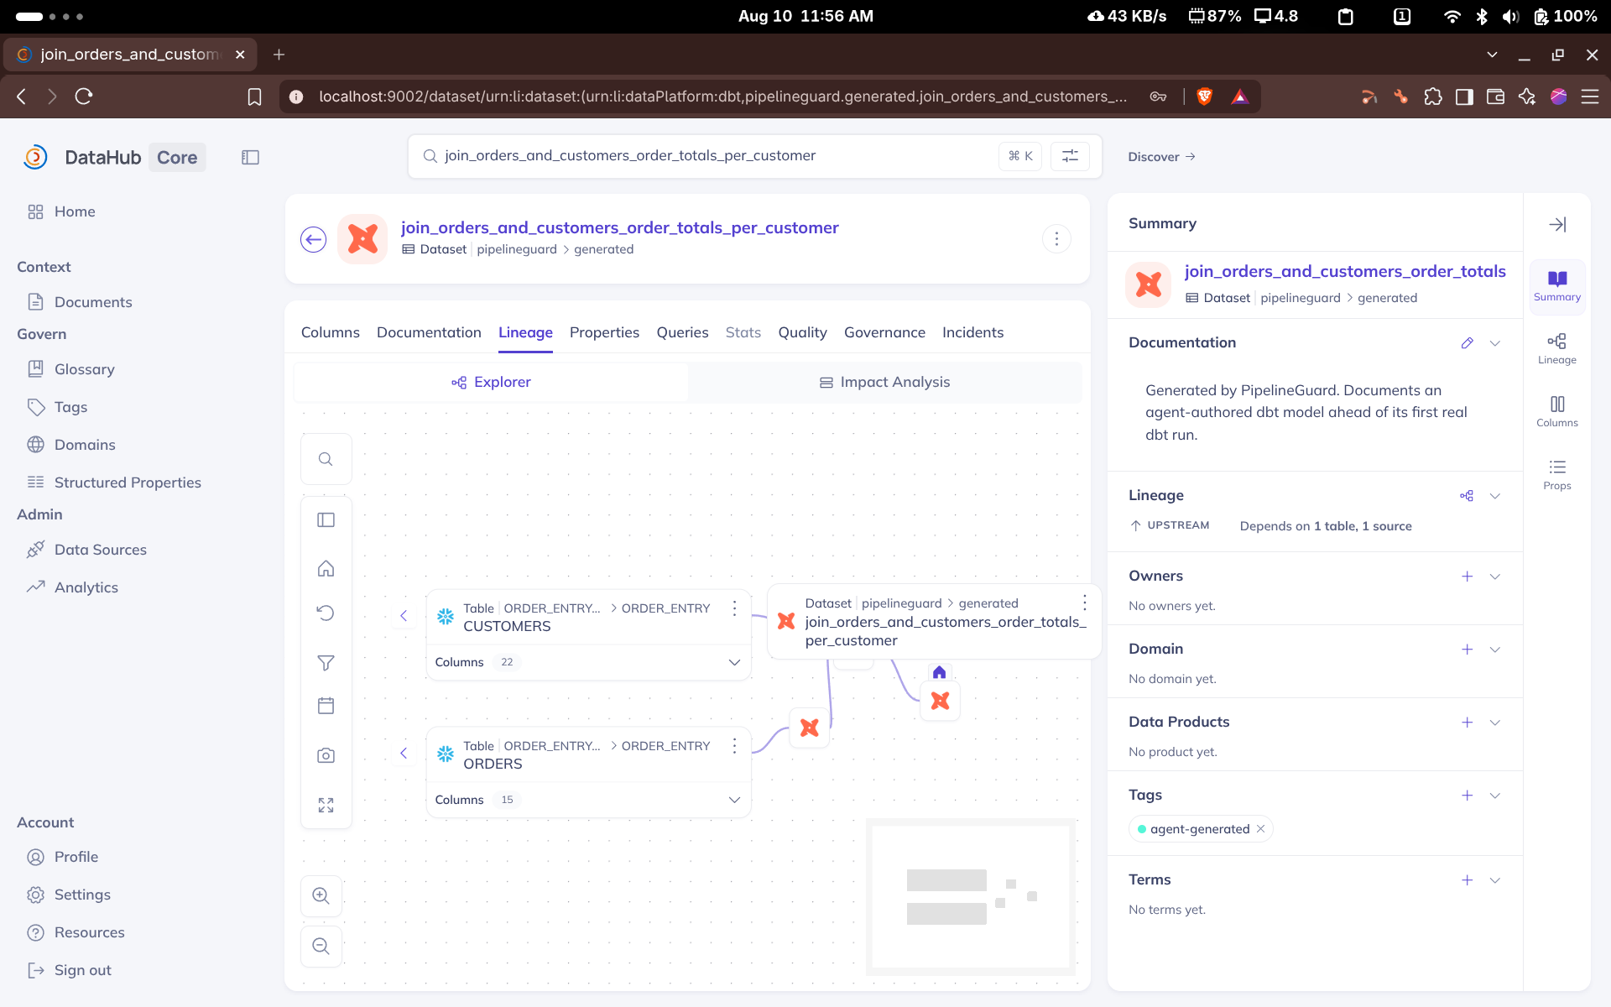Open the generated dataset node three-dot menu
This screenshot has height=1007, width=1611.
click(1084, 603)
